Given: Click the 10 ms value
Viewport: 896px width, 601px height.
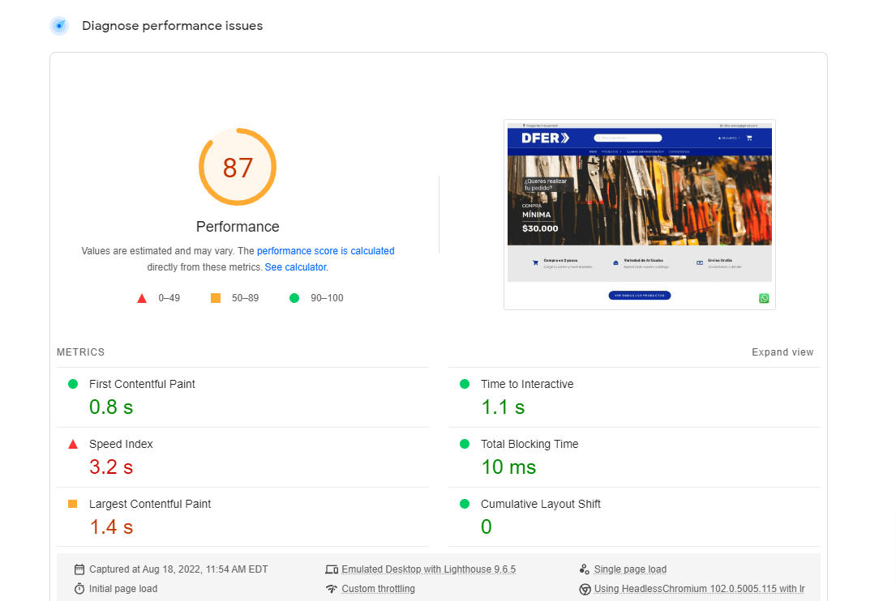Looking at the screenshot, I should (x=508, y=467).
